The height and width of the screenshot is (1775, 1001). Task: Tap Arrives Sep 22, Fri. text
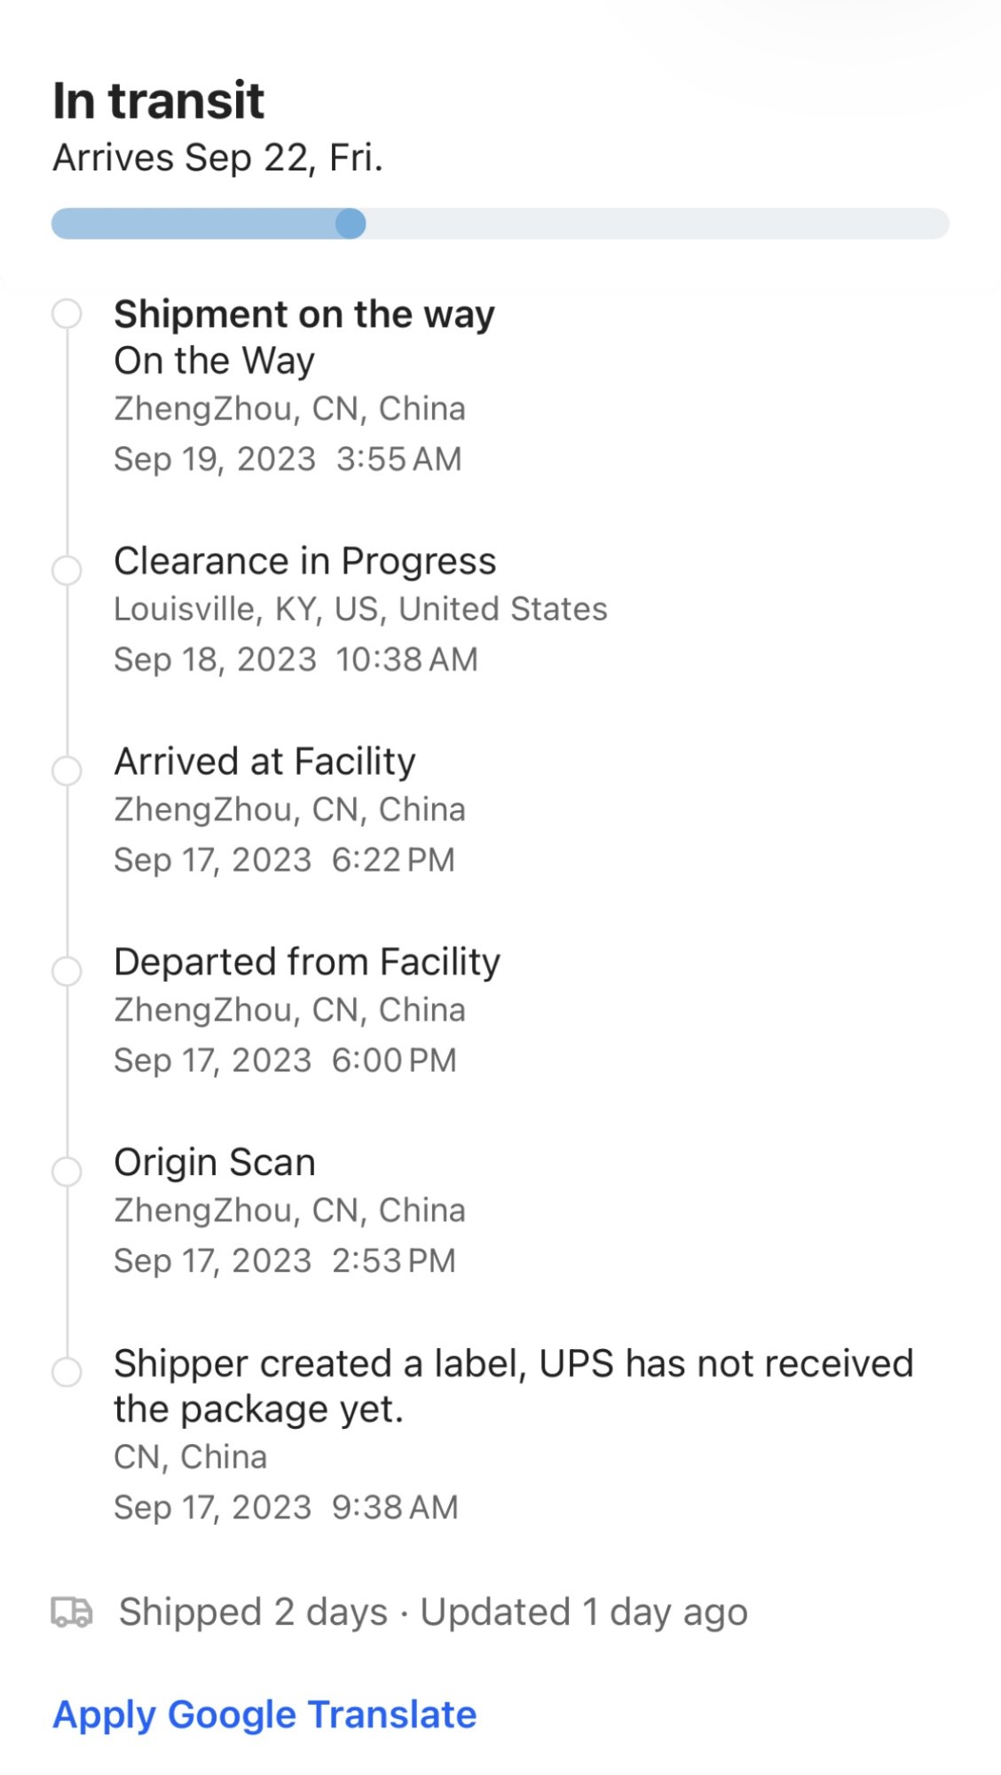pyautogui.click(x=218, y=158)
